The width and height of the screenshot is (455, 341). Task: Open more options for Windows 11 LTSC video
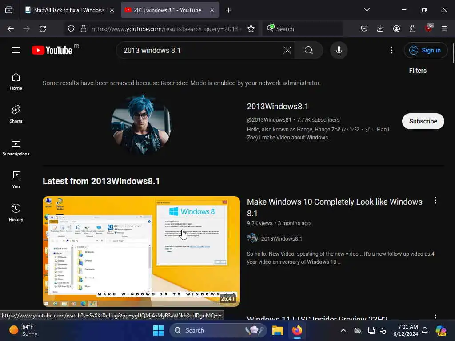[x=435, y=317]
